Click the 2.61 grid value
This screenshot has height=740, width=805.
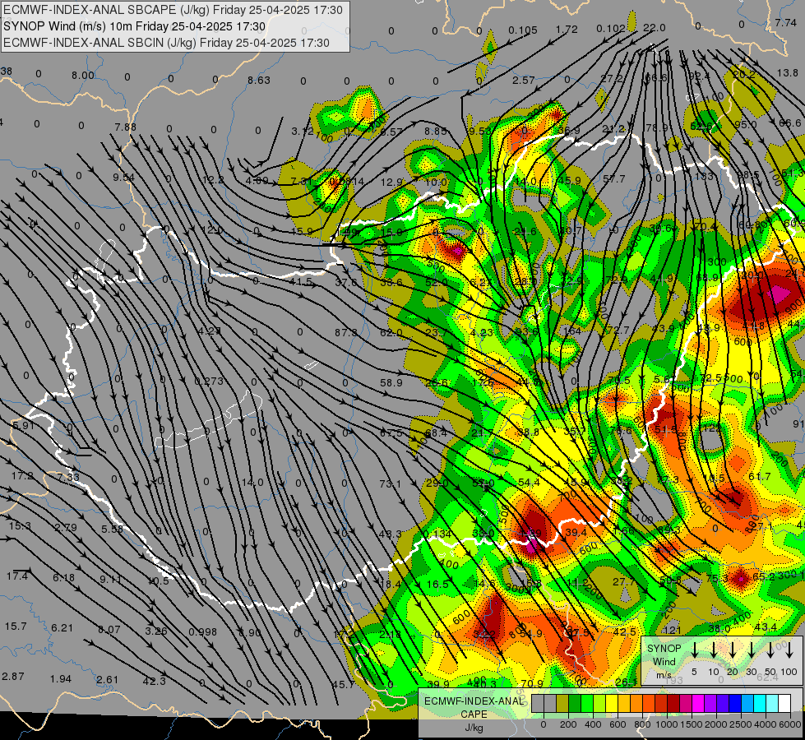(107, 680)
